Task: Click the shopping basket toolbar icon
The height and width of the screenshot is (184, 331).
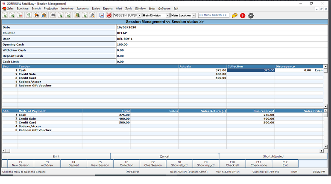Action: coord(36,15)
